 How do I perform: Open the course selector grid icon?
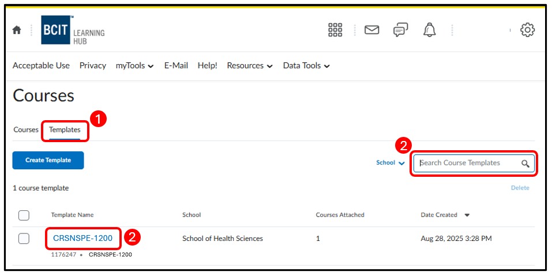[335, 30]
